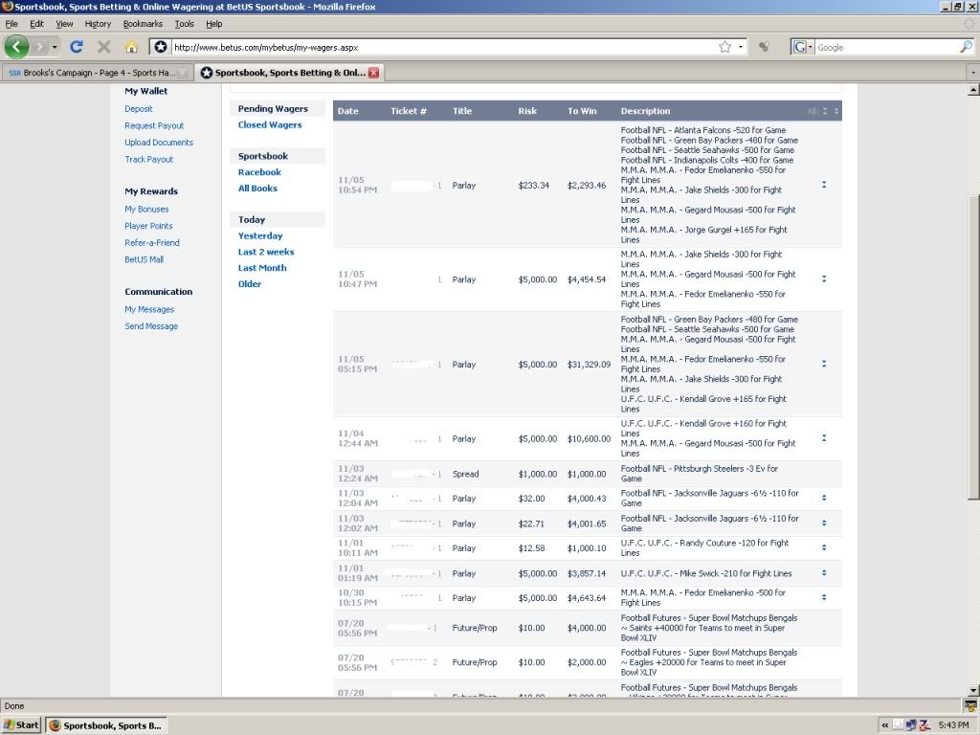Expand all wagers using the All expand icon
The width and height of the screenshot is (980, 735).
pyautogui.click(x=836, y=111)
